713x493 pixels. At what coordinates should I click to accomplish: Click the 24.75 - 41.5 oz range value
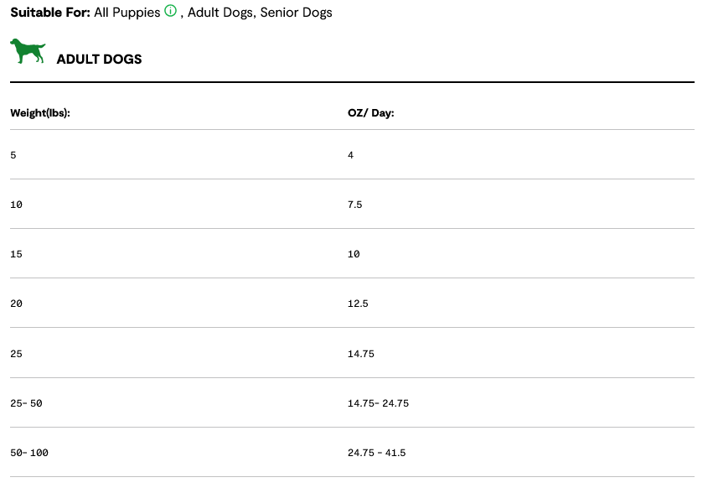click(376, 453)
